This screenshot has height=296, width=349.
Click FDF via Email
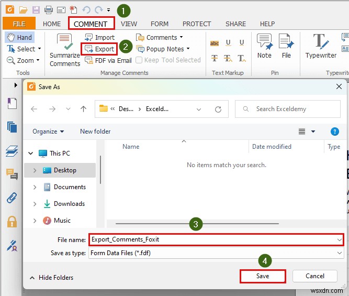tap(108, 60)
